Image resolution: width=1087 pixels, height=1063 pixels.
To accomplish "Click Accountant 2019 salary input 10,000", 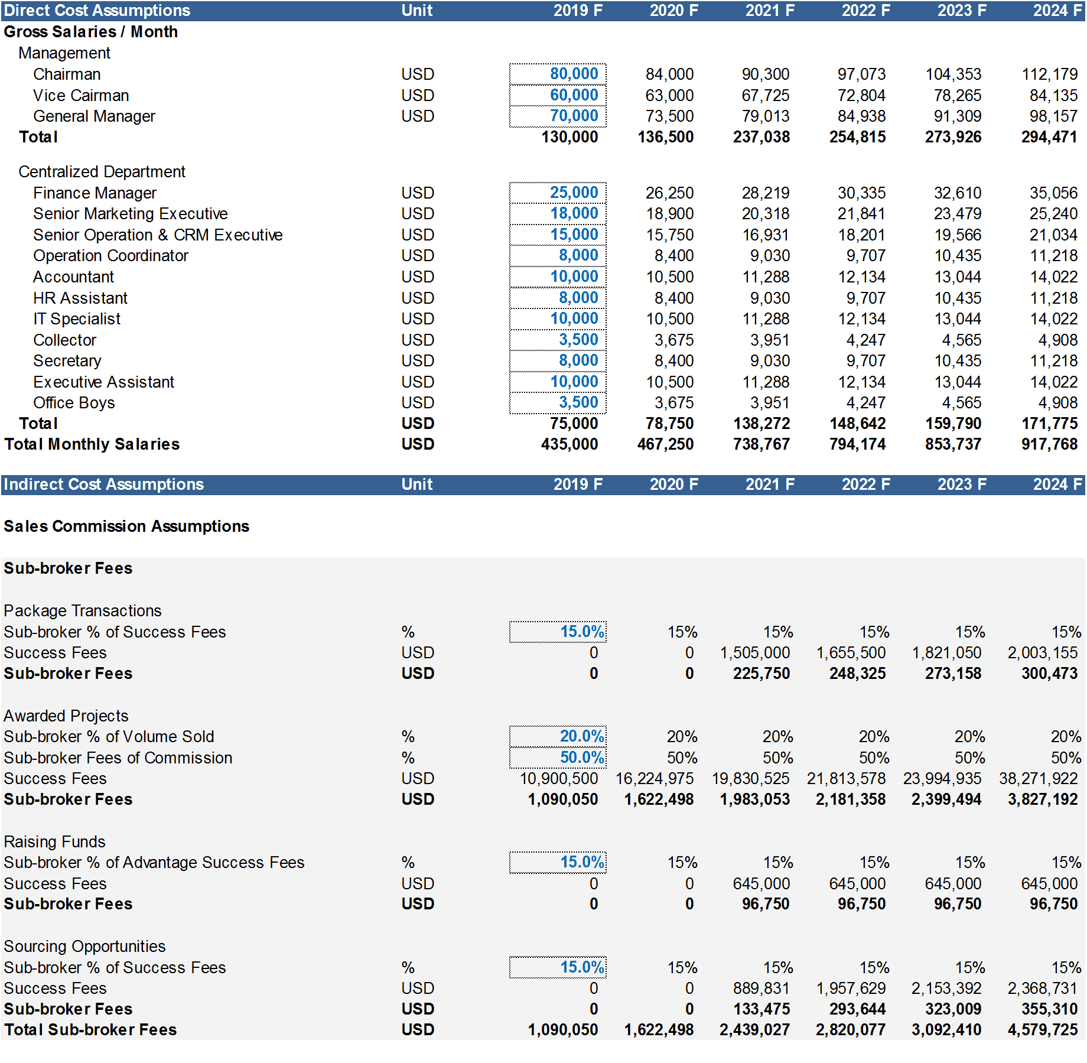I will (x=558, y=277).
